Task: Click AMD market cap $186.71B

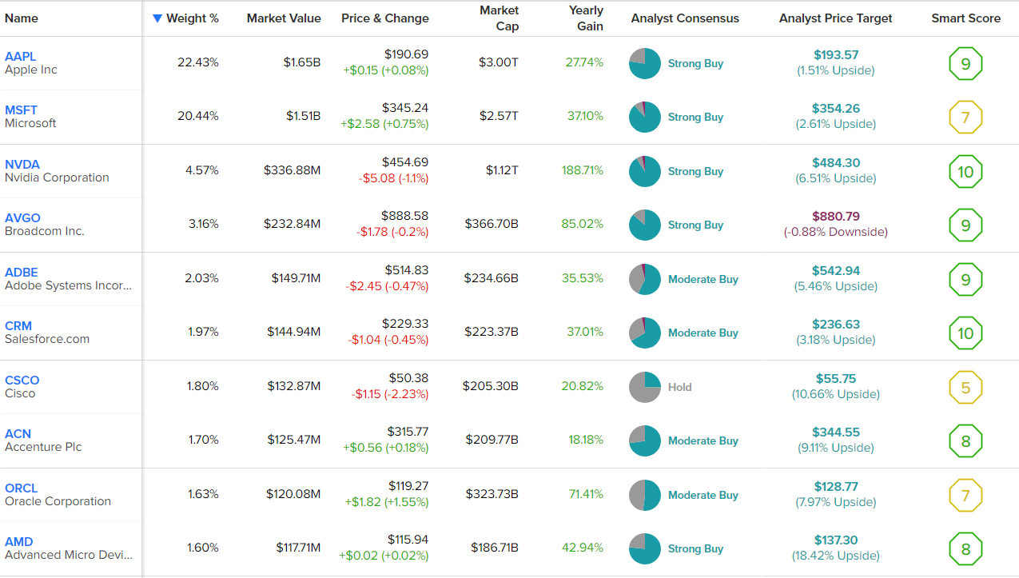Action: click(x=495, y=548)
